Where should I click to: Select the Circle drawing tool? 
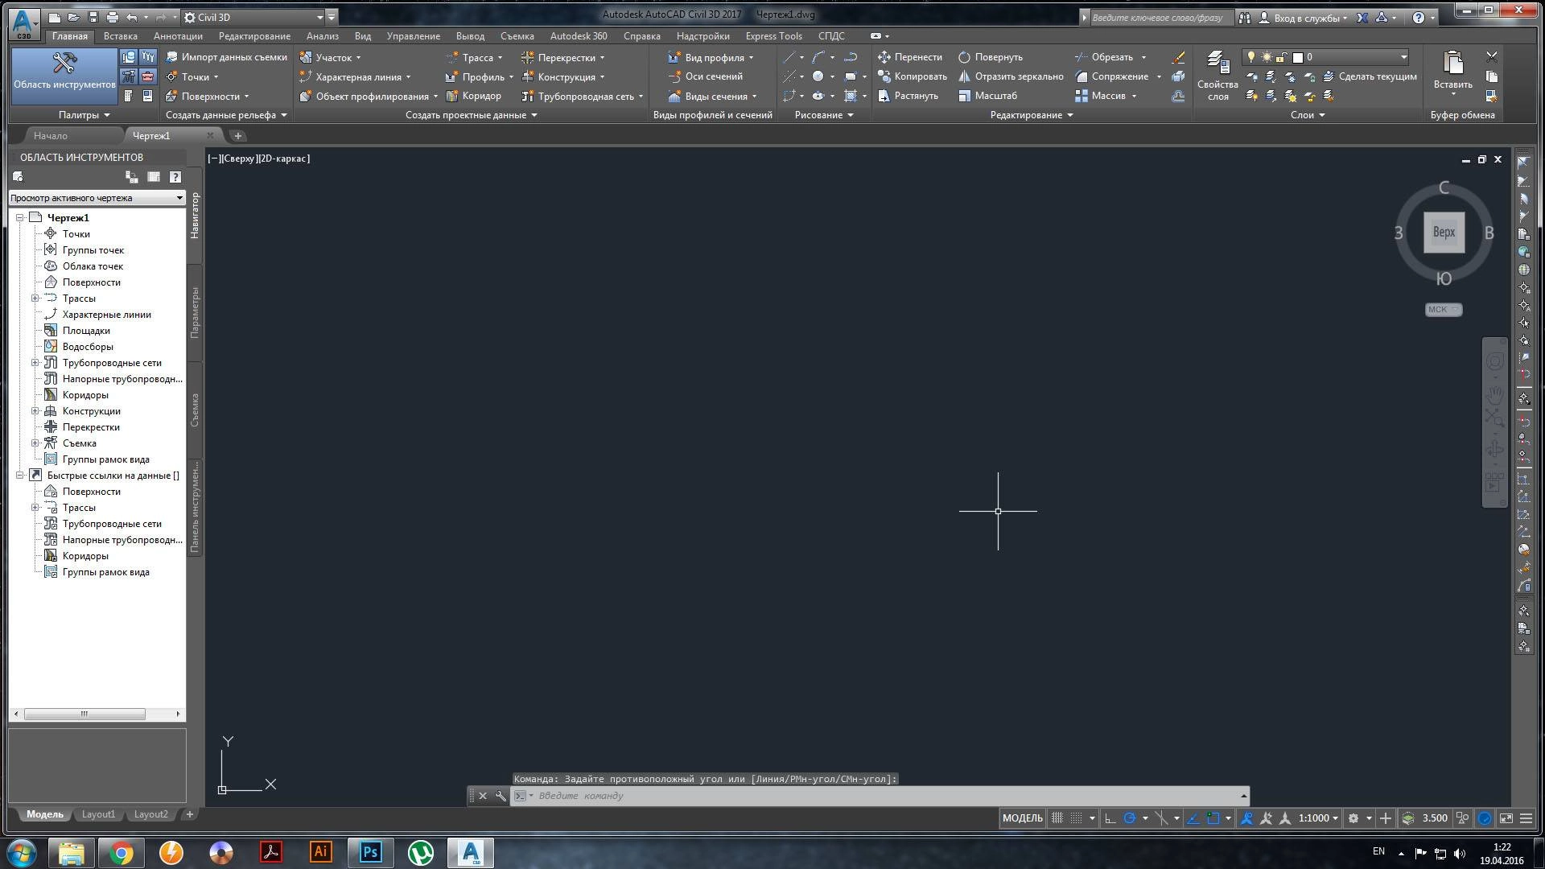coord(818,76)
